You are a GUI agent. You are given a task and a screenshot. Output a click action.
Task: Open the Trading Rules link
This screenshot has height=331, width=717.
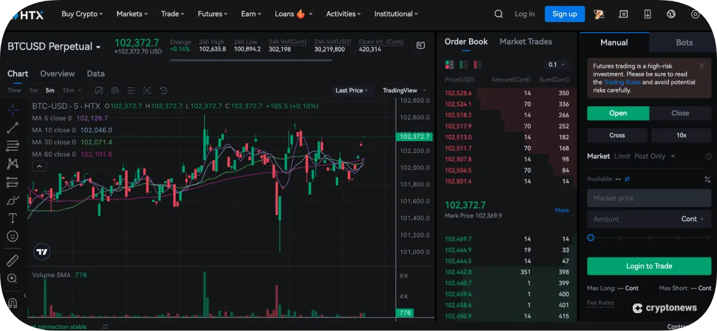622,82
